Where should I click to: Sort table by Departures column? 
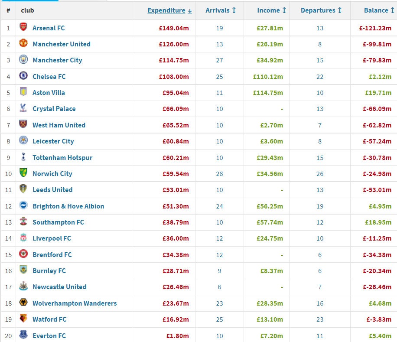pos(321,10)
